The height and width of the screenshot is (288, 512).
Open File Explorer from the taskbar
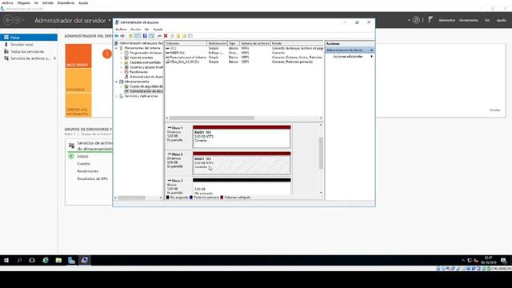(x=58, y=260)
